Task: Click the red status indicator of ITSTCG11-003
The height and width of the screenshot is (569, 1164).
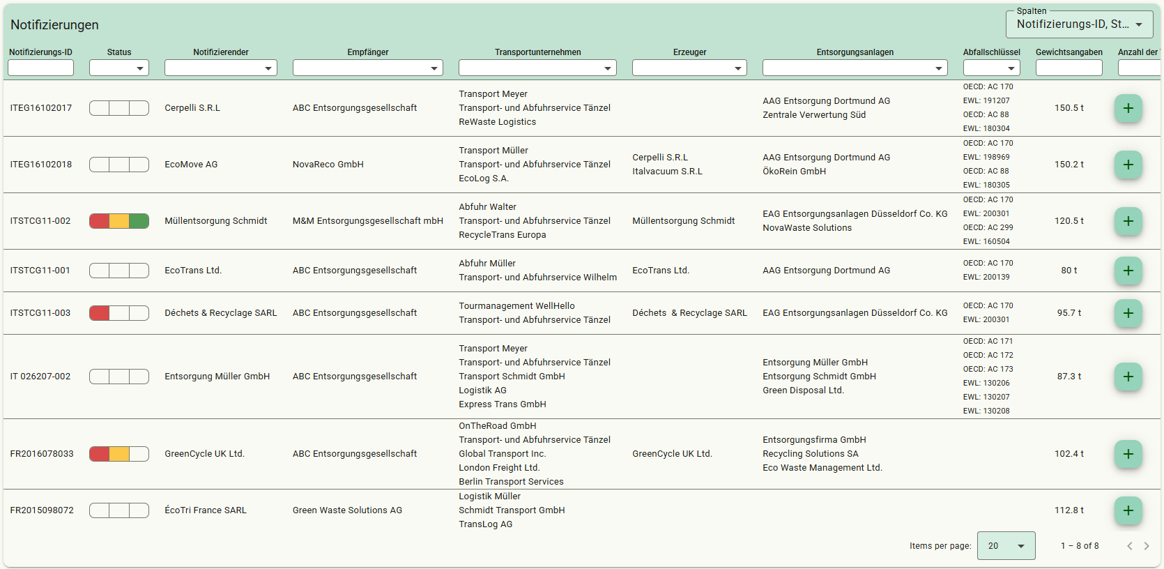Action: pyautogui.click(x=119, y=313)
